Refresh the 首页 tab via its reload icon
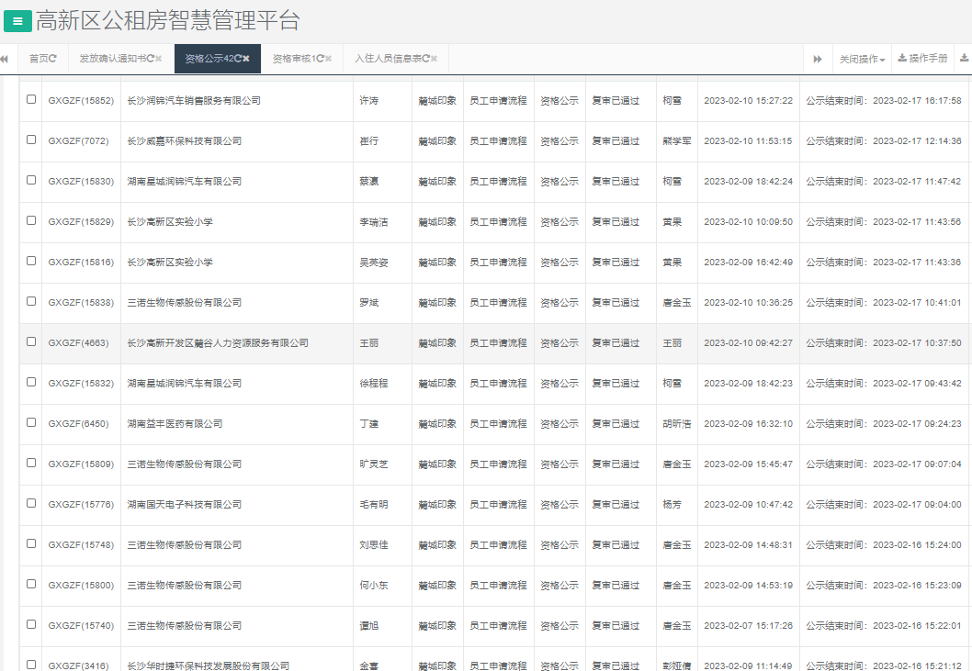 coord(53,59)
